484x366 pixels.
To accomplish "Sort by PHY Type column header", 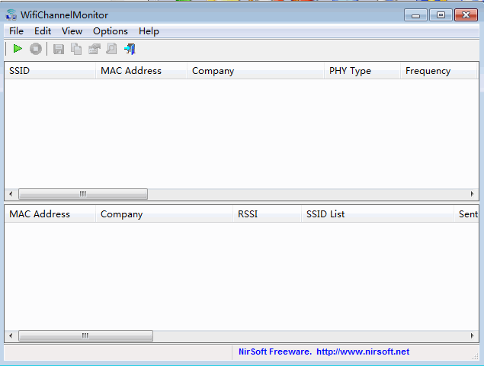I will click(x=362, y=71).
